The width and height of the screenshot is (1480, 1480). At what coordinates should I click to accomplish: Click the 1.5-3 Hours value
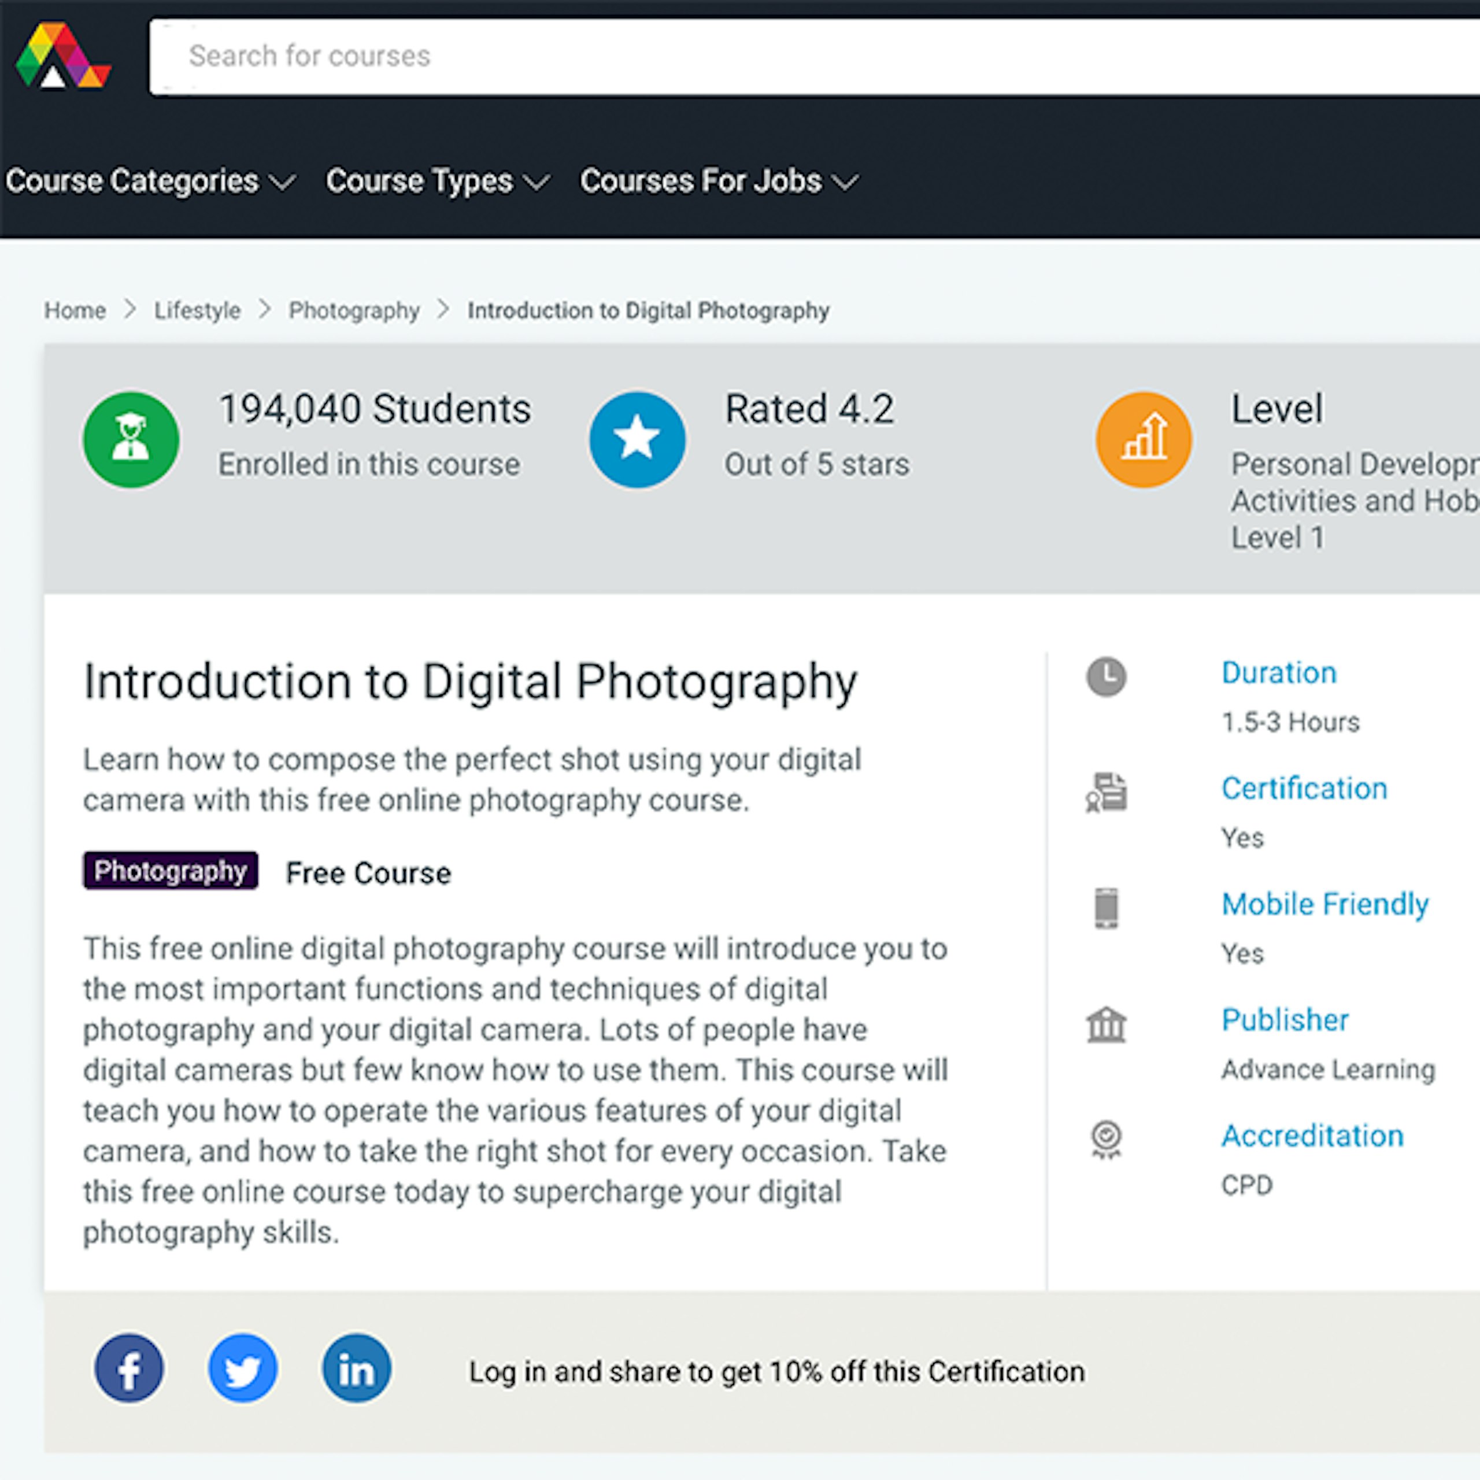[x=1291, y=721]
